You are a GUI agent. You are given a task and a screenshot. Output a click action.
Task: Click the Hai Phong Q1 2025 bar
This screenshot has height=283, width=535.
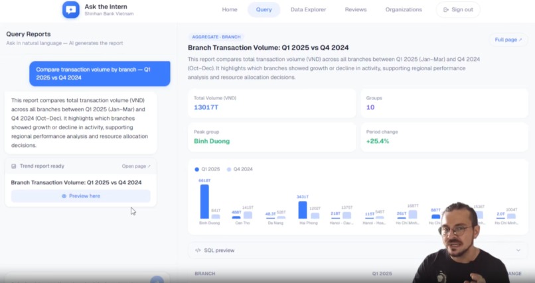coord(302,210)
